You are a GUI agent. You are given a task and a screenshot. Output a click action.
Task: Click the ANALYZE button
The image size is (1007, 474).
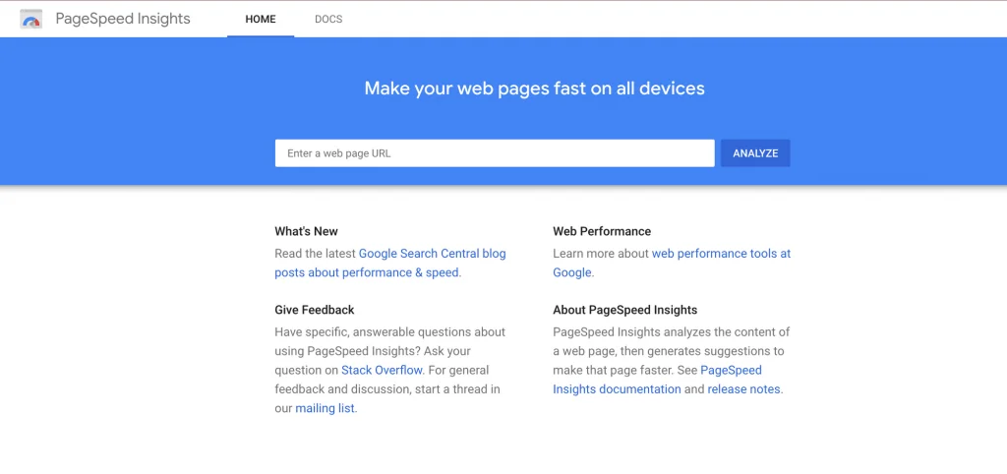click(755, 153)
